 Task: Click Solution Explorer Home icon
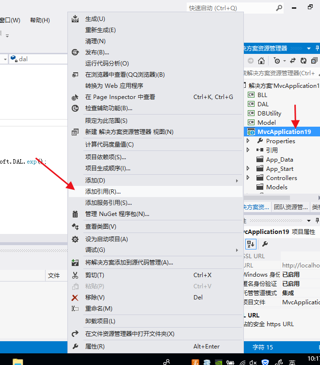click(x=261, y=61)
